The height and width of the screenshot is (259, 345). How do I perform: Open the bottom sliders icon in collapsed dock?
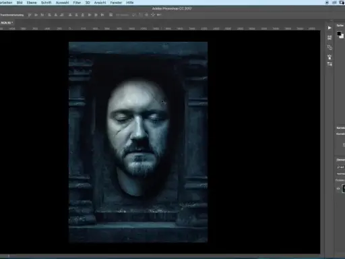click(x=330, y=64)
